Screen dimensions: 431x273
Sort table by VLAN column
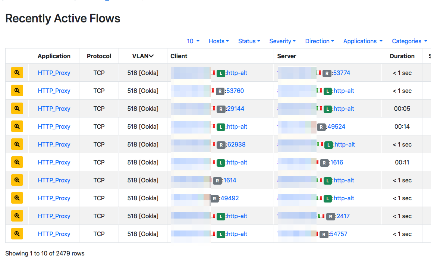[143, 56]
